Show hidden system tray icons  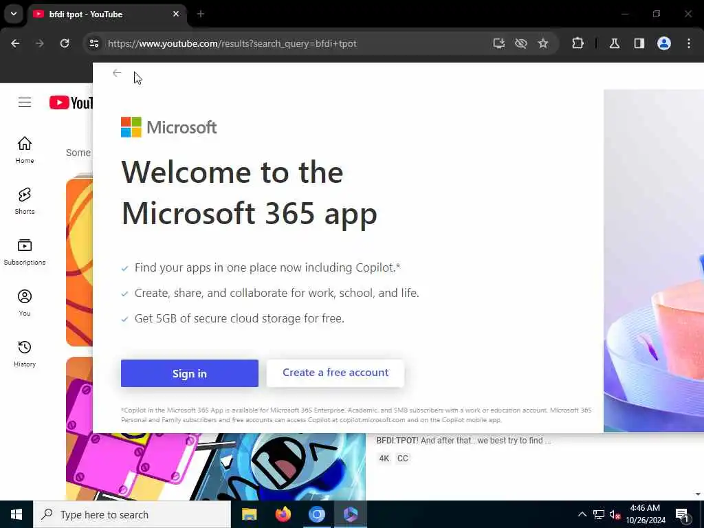(x=582, y=514)
